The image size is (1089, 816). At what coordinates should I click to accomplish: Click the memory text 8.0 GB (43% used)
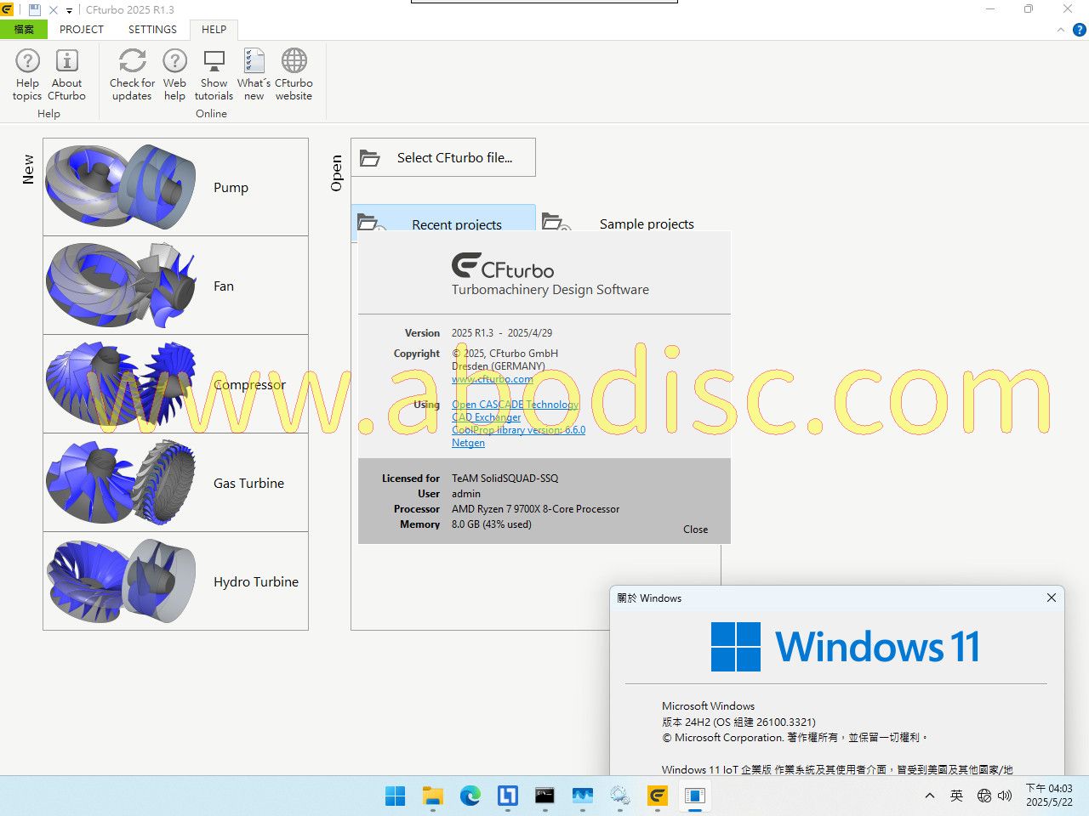coord(492,524)
